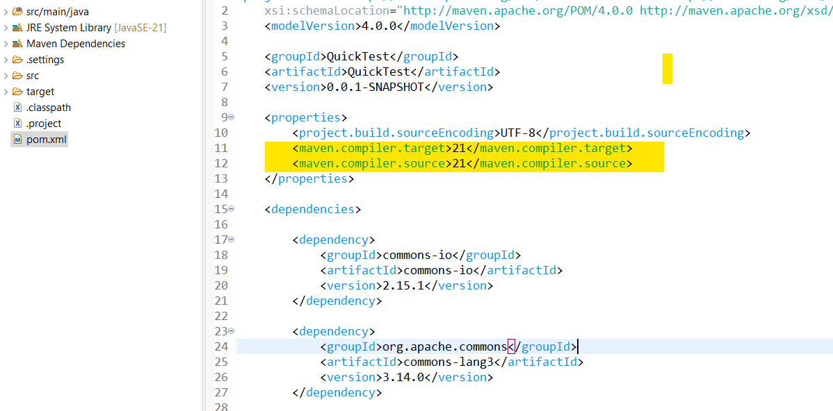Click the .settings folder icon

17,60
